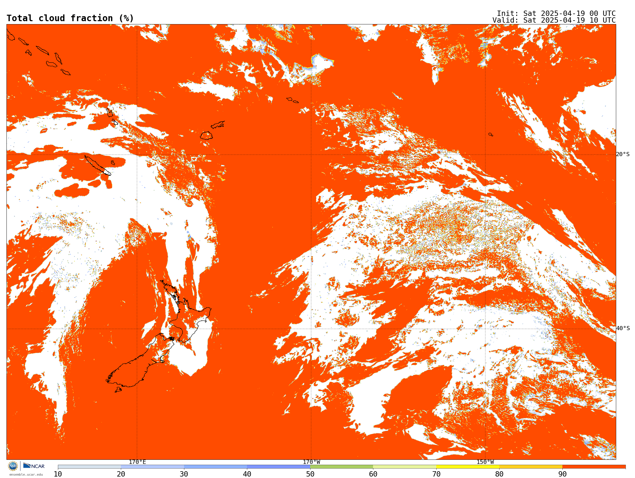The image size is (635, 478).
Task: Click the Viti Levu (Fiji) island outline
Action: (206, 136)
